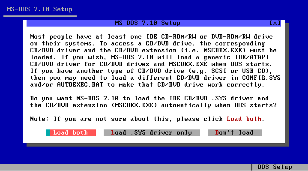
Task: Close the setup dialog with [x]
Action: (275, 23)
